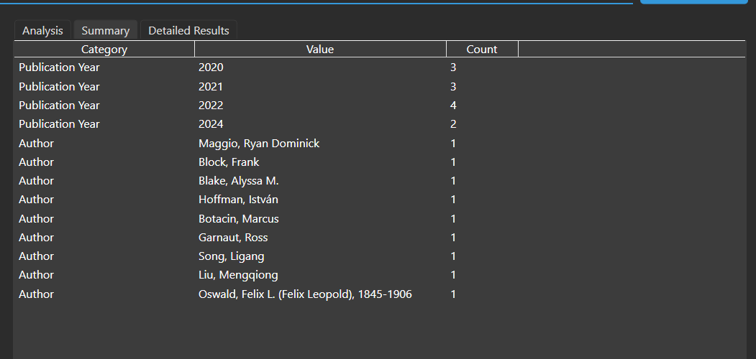Sort by the Value column header
This screenshot has height=359, width=756.
tap(320, 50)
